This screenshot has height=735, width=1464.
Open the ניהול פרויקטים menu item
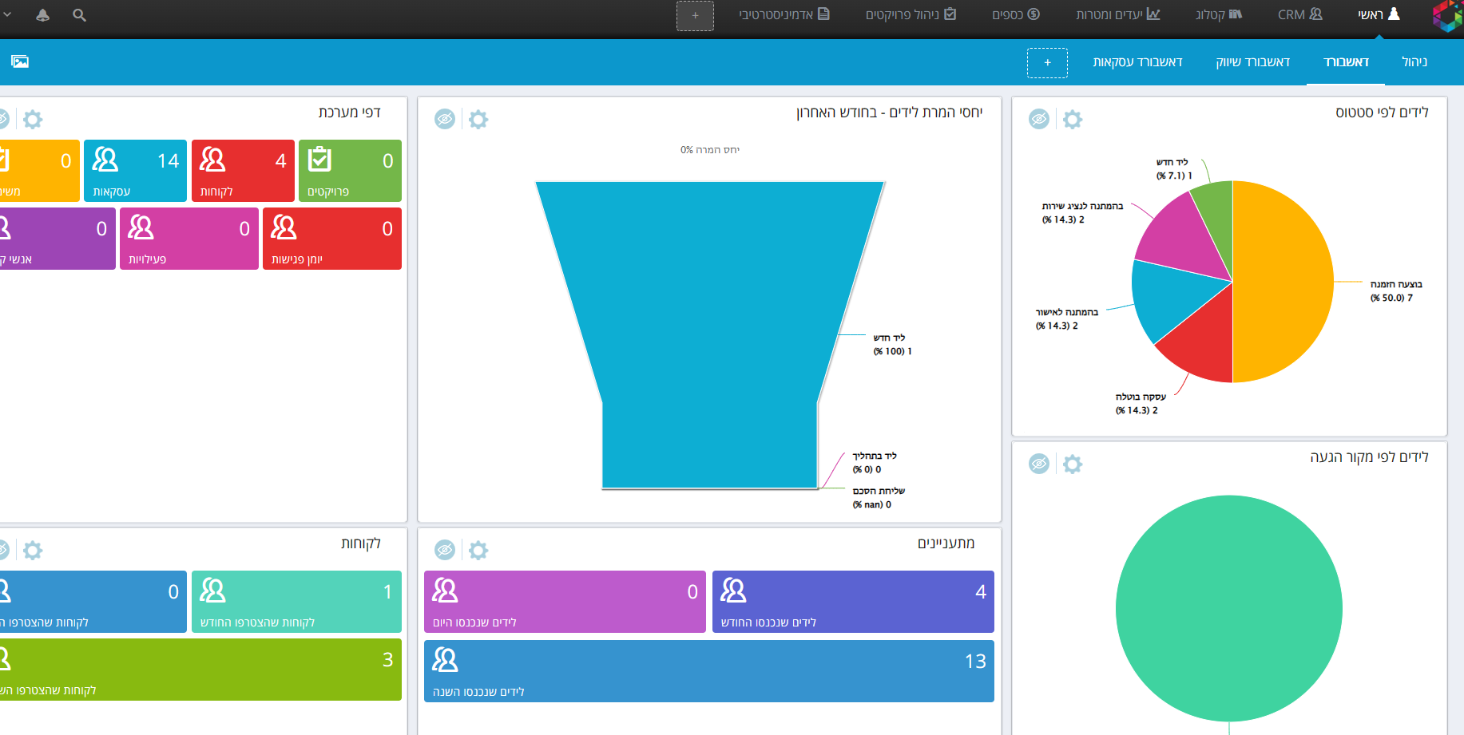tap(911, 14)
